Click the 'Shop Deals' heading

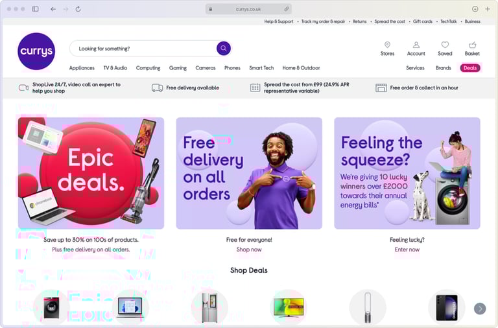coord(249,270)
